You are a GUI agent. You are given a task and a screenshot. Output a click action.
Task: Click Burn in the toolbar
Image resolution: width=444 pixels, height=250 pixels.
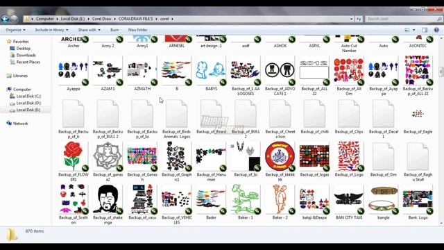(114, 30)
